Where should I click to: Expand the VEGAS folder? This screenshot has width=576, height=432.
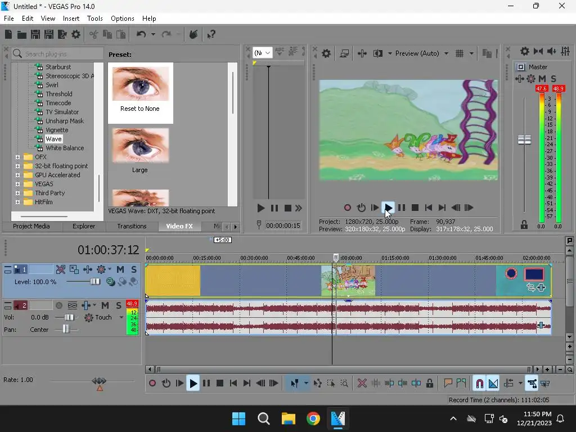17,184
